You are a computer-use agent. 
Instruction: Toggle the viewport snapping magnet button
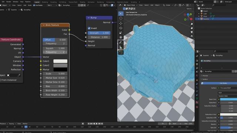coord(180,5)
